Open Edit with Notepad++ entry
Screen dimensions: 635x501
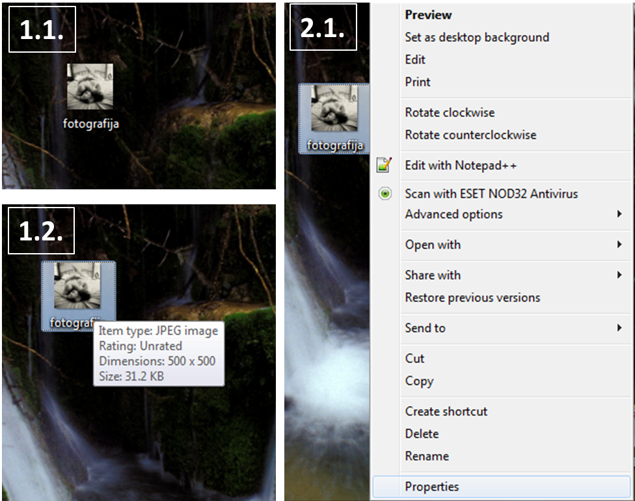461,165
